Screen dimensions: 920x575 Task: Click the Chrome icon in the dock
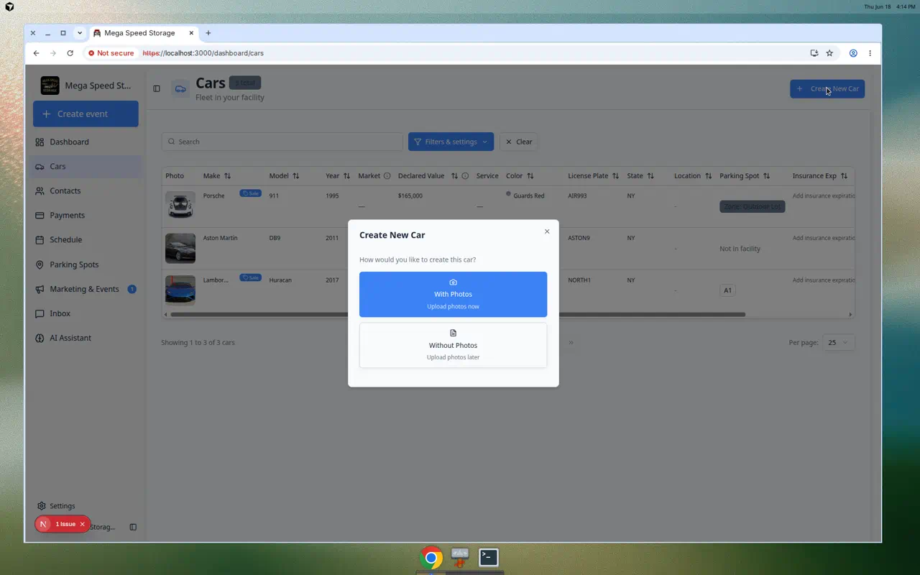coord(431,558)
